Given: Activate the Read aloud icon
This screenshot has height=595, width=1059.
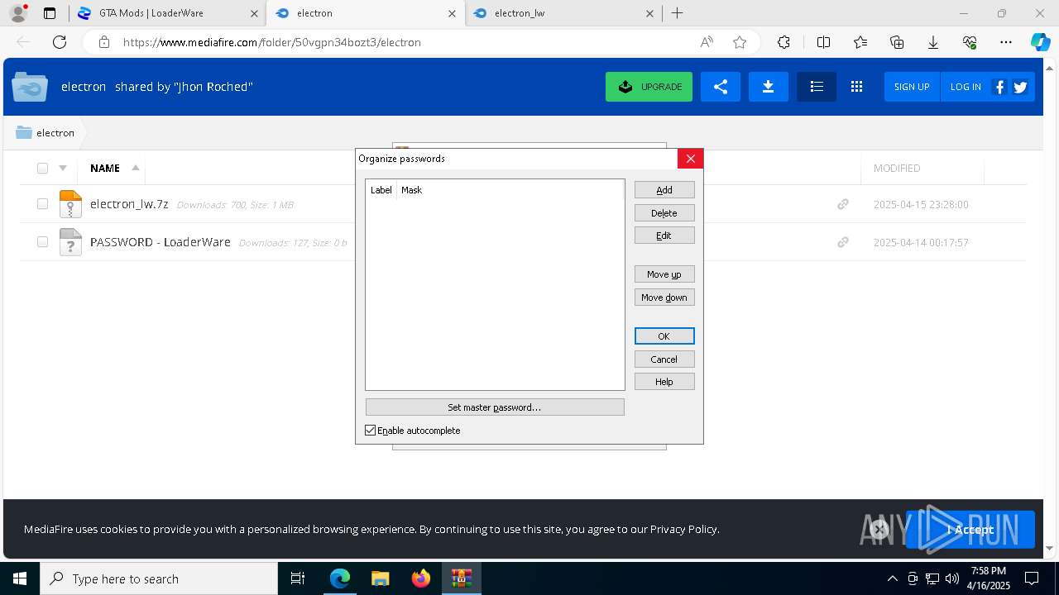Looking at the screenshot, I should pos(707,42).
